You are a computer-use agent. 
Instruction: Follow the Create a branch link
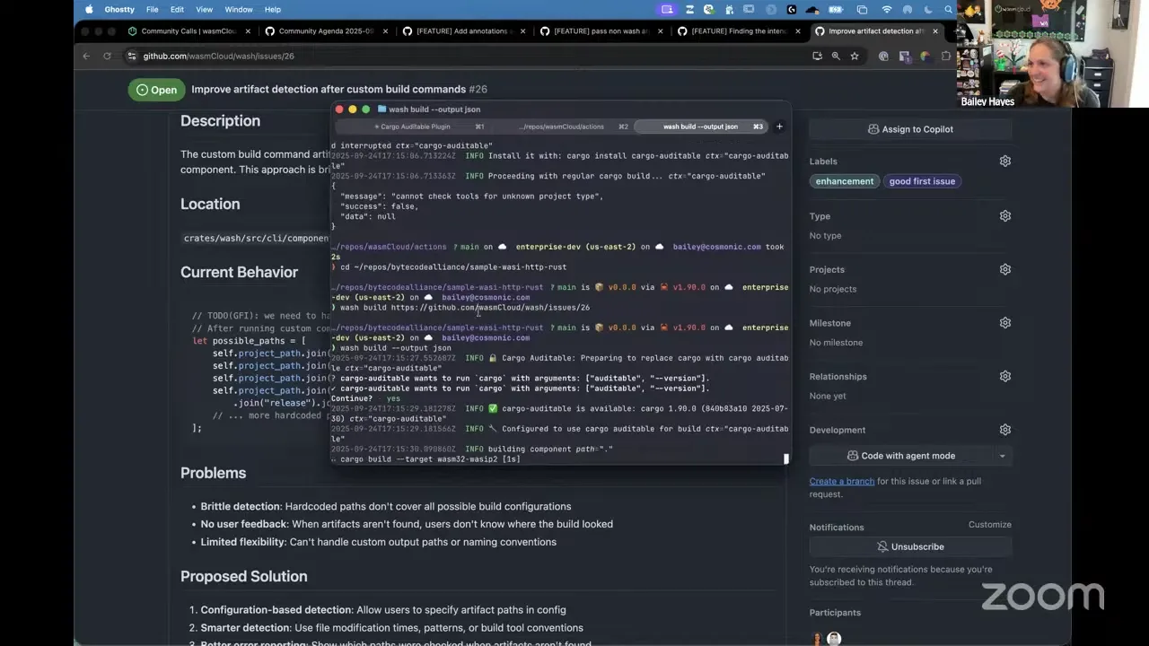pos(842,481)
